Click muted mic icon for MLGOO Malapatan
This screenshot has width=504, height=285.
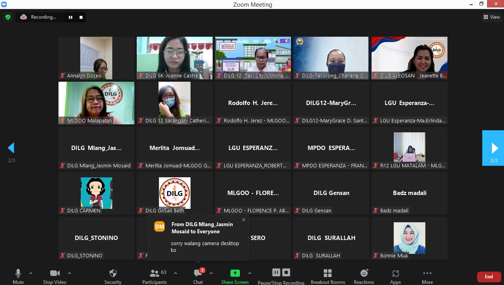62,120
